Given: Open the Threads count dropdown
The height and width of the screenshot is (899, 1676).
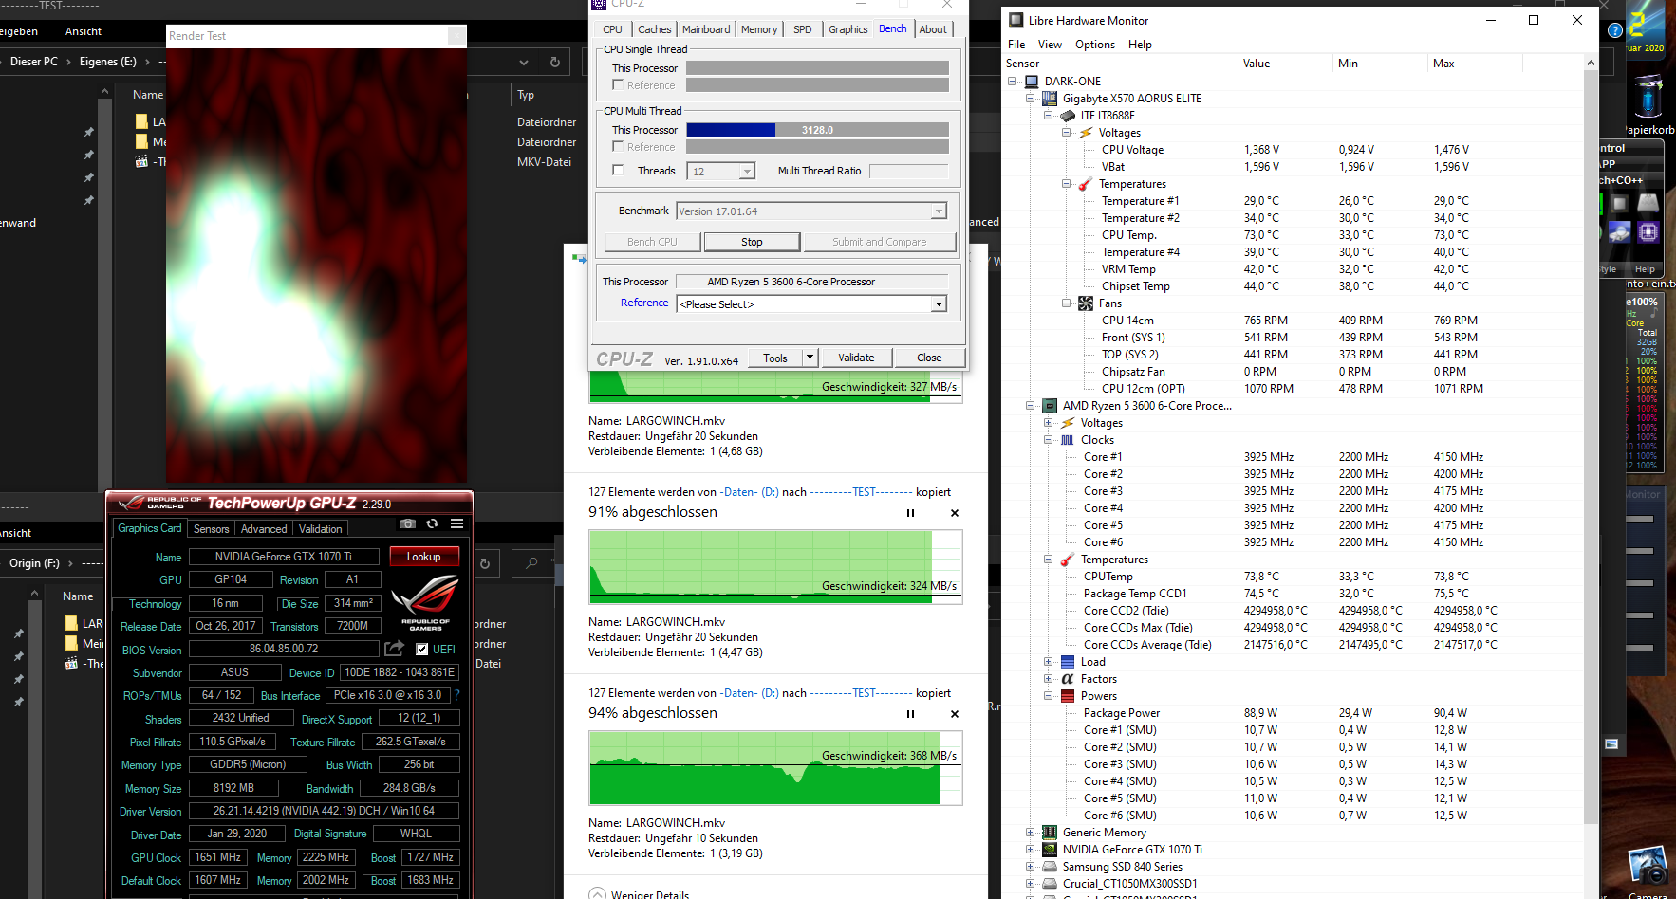Looking at the screenshot, I should click(x=747, y=172).
